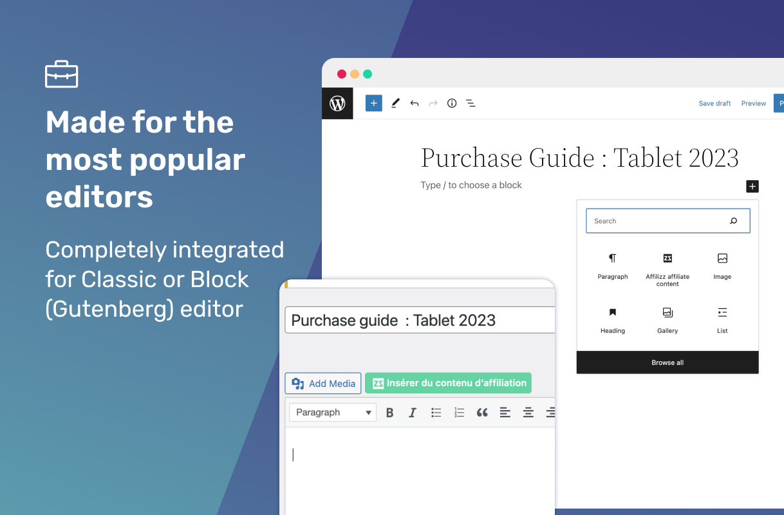Click the classic editor title field
This screenshot has width=784, height=515.
420,320
